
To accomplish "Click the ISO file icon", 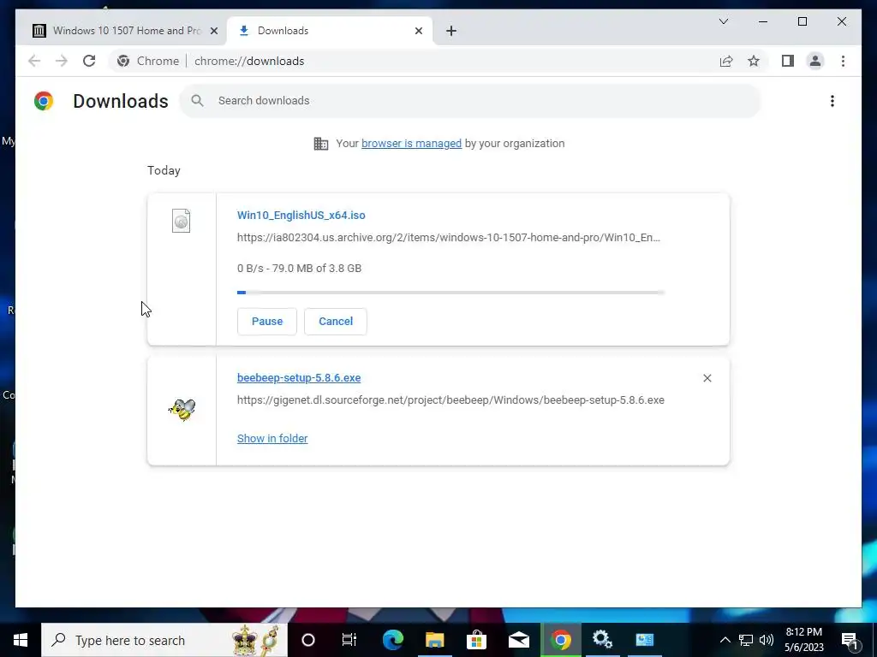I will click(182, 221).
